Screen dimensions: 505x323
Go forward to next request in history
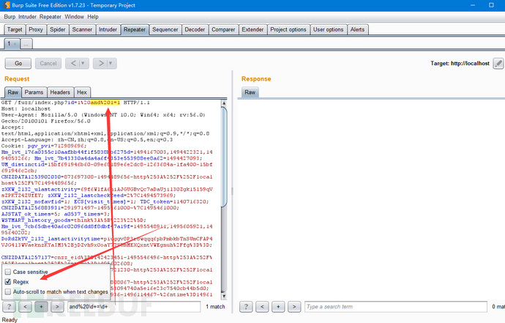(101, 64)
